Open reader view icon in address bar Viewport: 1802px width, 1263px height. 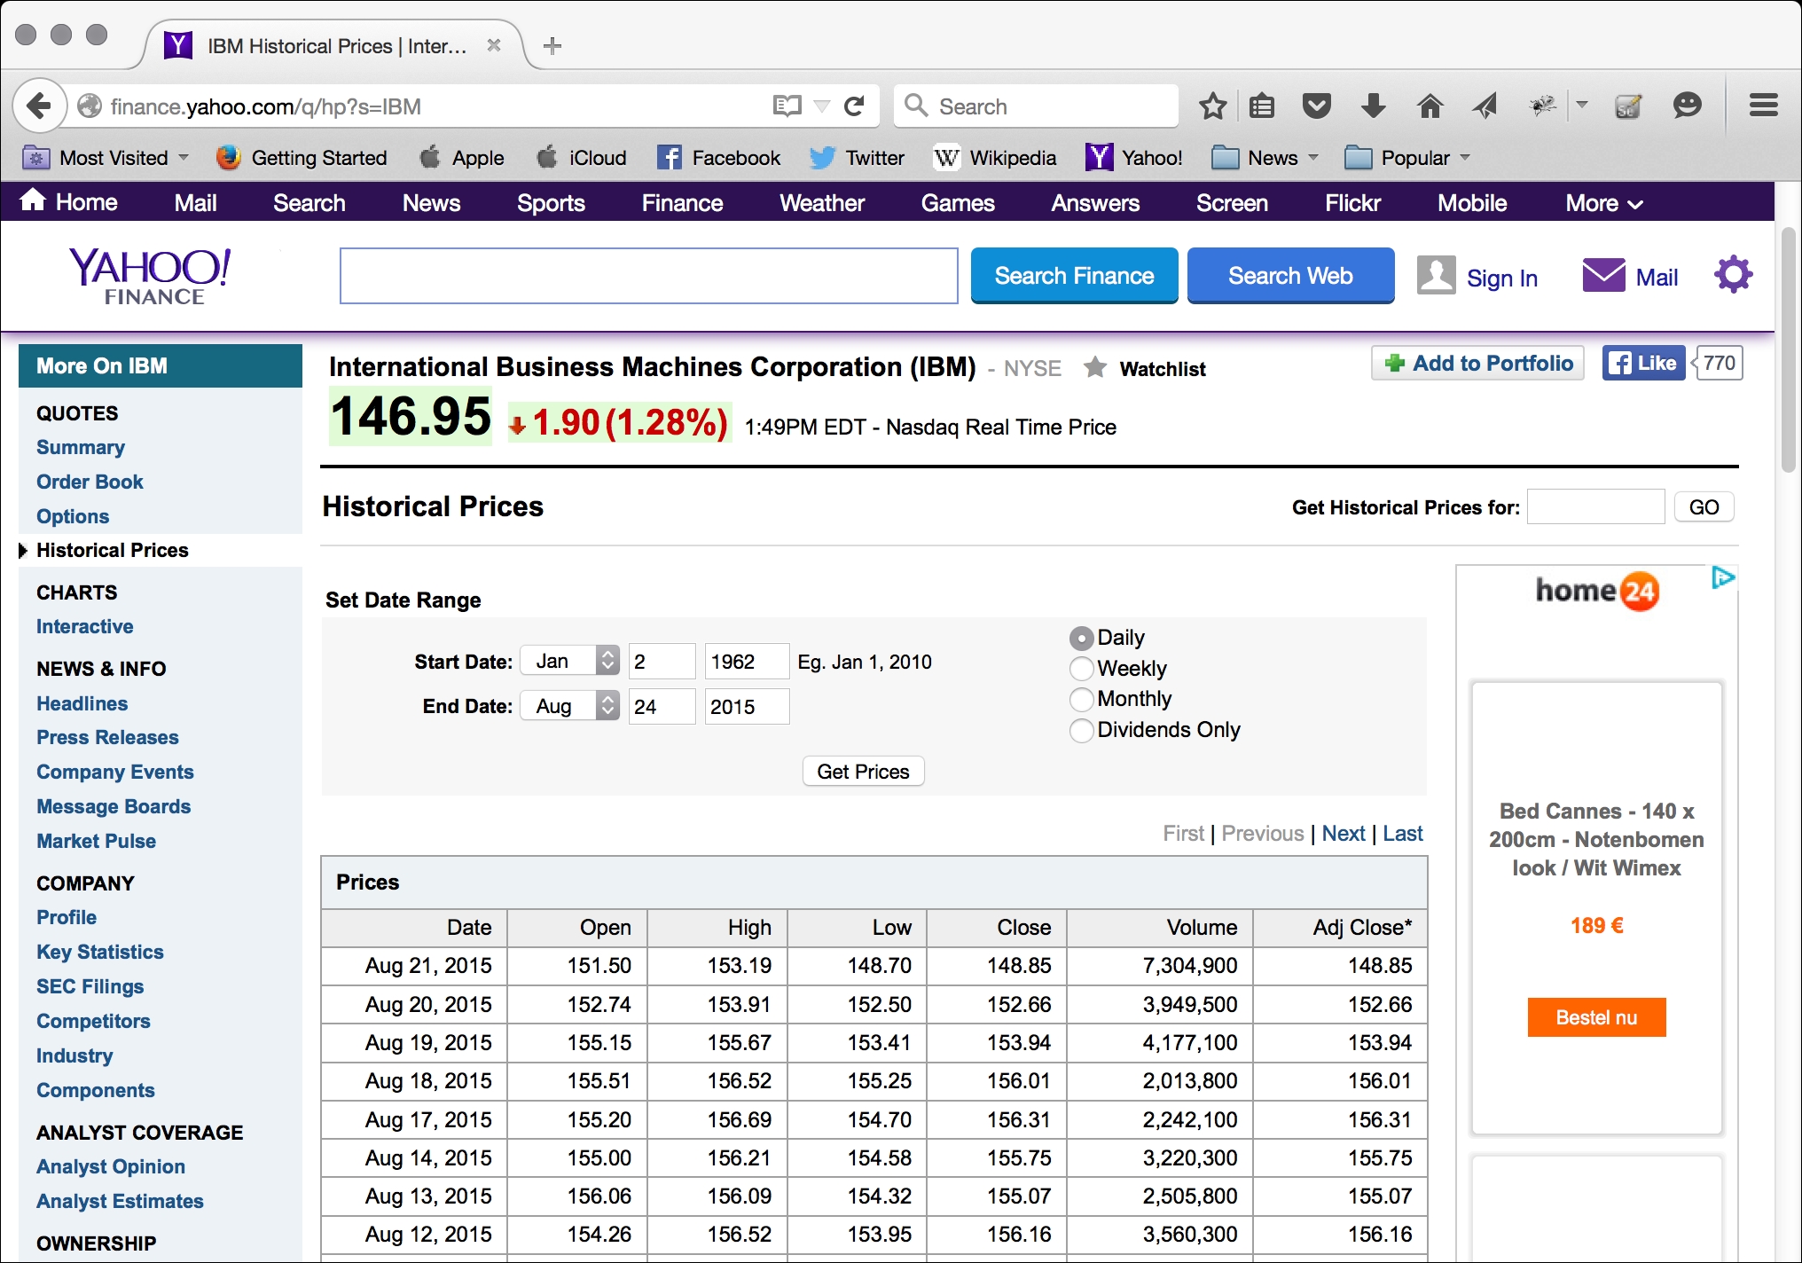tap(787, 106)
